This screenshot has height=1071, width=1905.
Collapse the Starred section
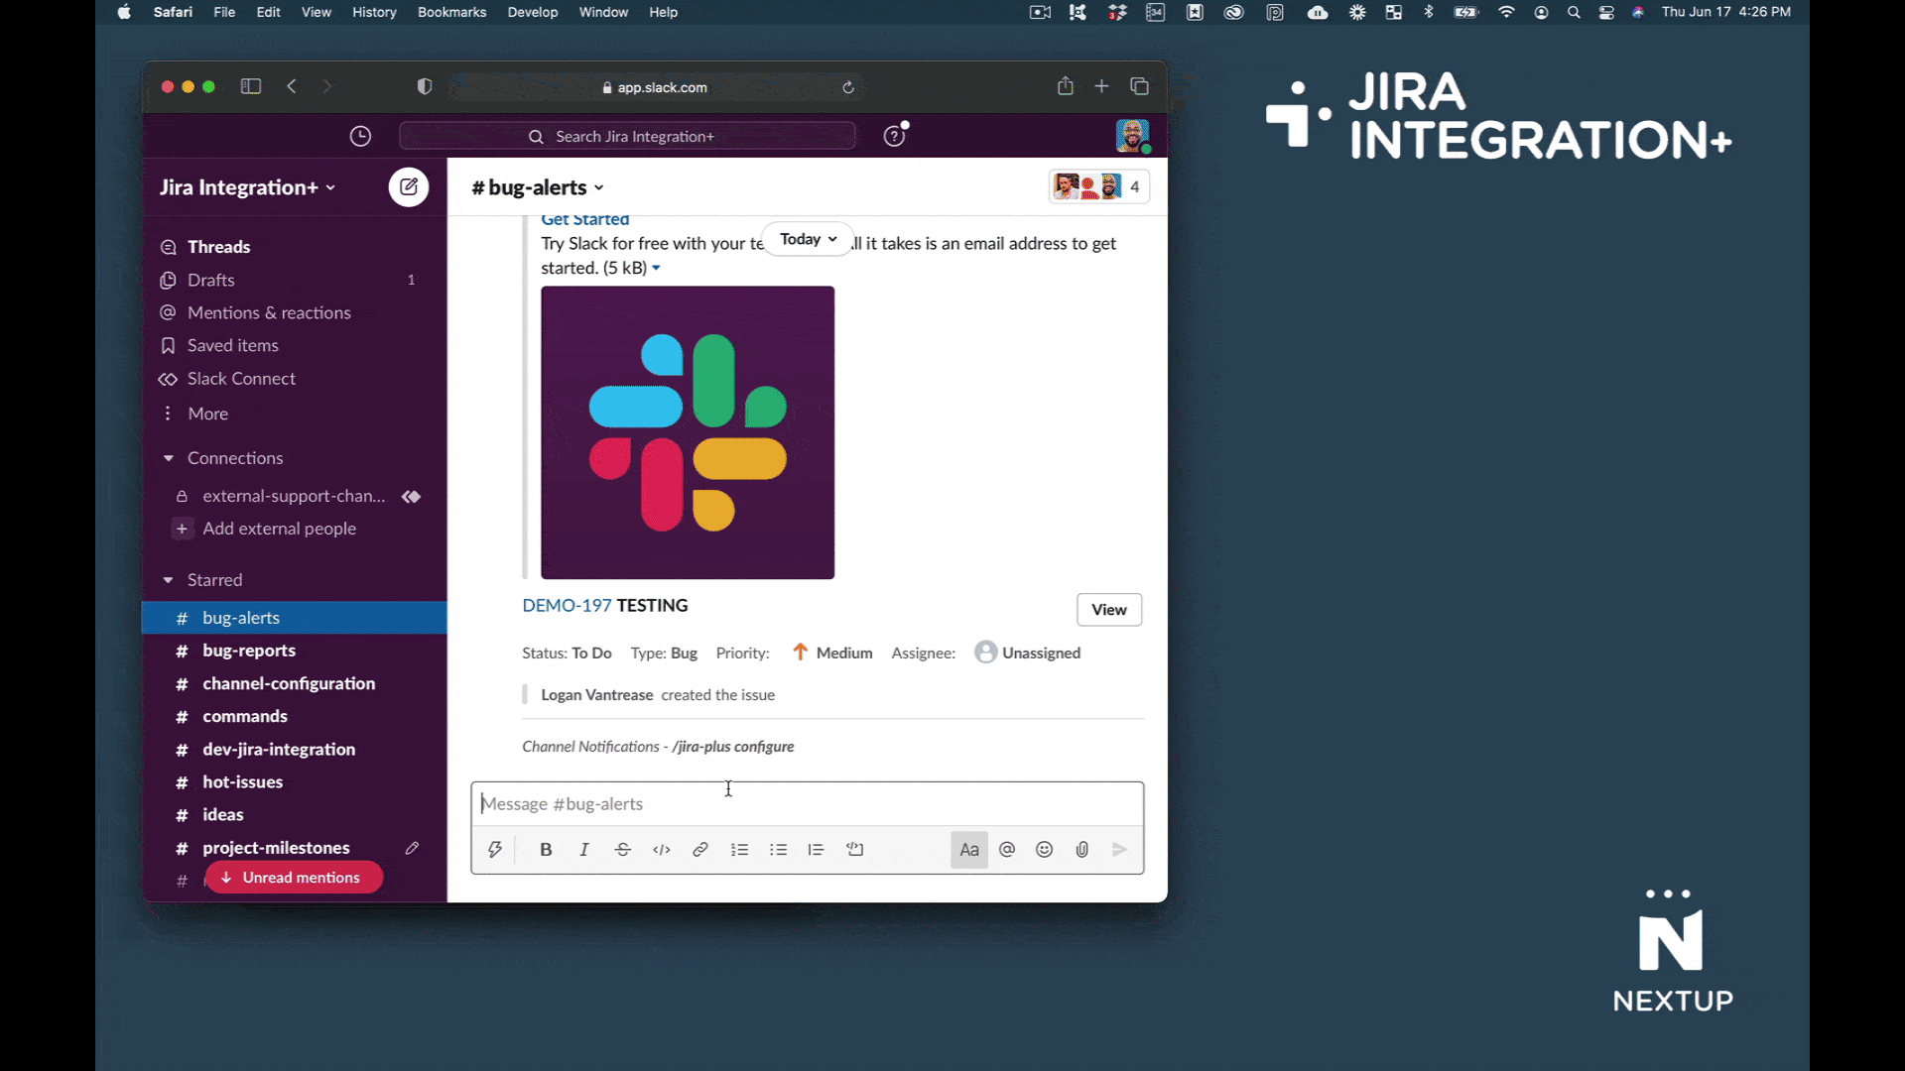[169, 580]
